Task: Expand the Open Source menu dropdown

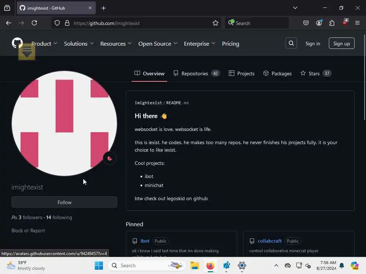Action: [x=158, y=44]
